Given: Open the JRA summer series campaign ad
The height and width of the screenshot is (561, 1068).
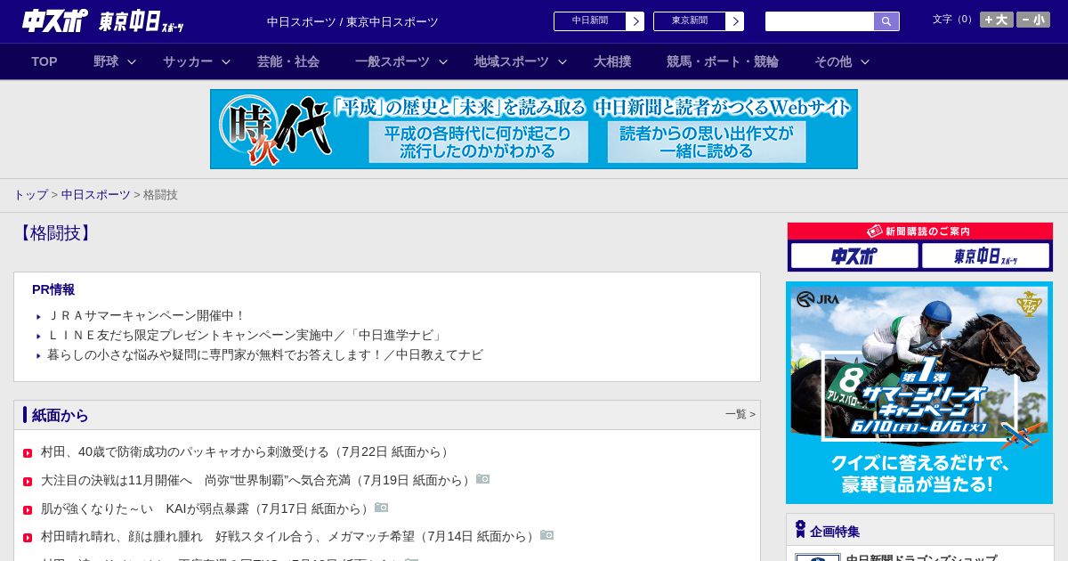Looking at the screenshot, I should [919, 393].
